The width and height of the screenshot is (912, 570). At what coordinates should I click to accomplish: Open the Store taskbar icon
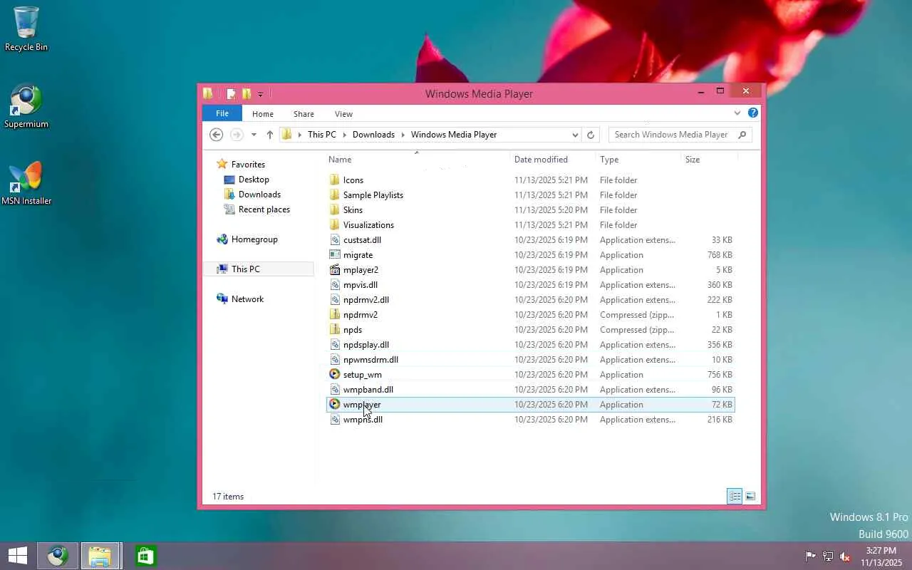click(145, 556)
